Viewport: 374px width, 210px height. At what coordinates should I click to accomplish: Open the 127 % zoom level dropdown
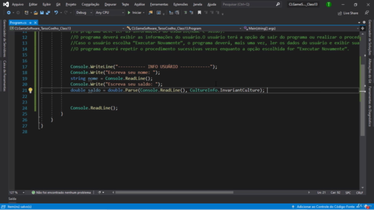17,192
